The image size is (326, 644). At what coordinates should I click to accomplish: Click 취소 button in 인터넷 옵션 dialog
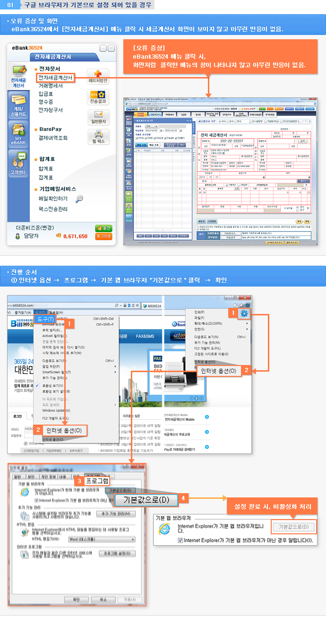coord(103,599)
